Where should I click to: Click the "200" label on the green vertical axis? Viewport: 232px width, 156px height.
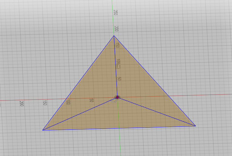click(x=116, y=29)
